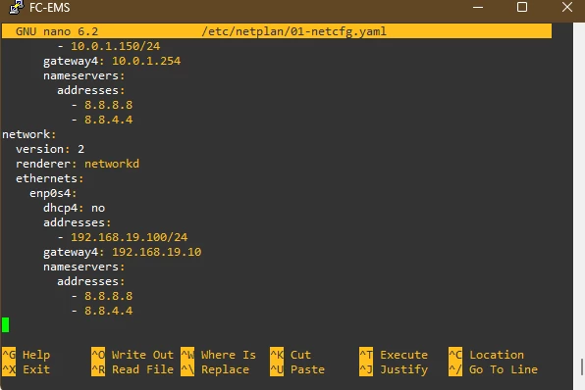Viewport: 585px width, 390px height.
Task: Click the ethernets: line
Action: point(50,178)
